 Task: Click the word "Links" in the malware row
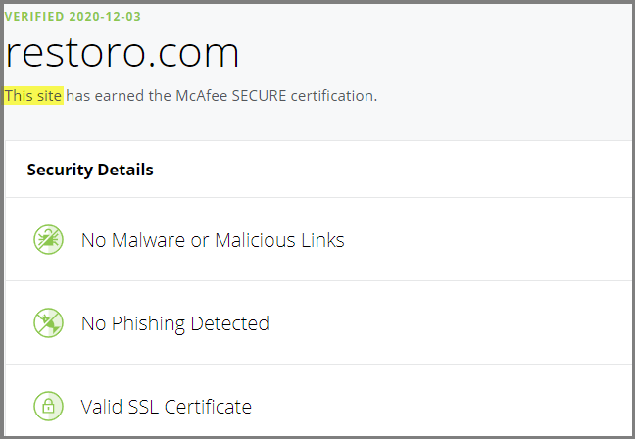(x=322, y=240)
